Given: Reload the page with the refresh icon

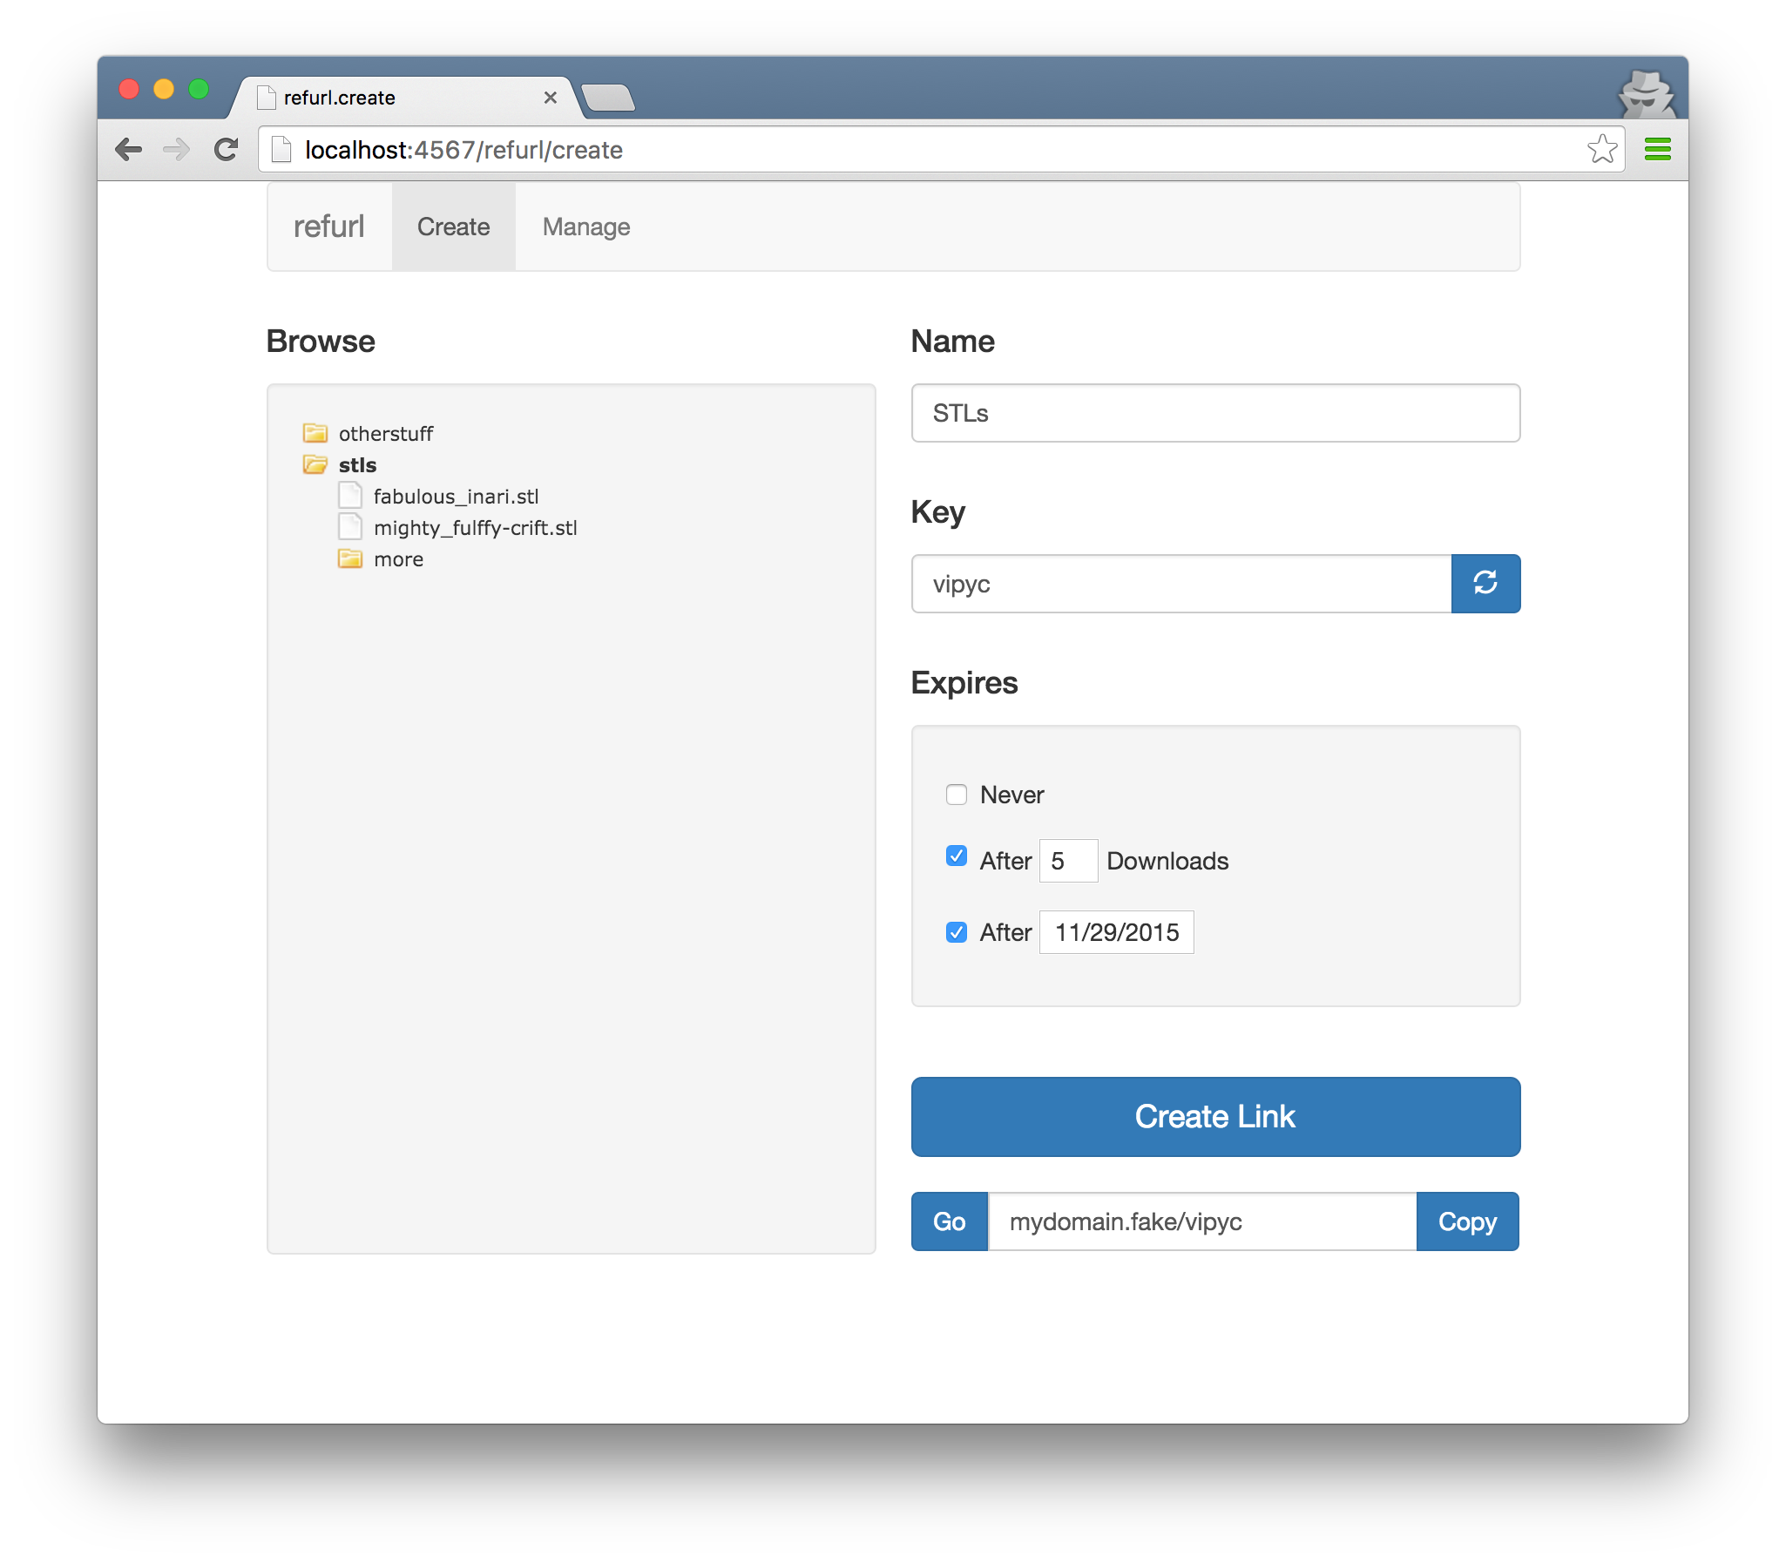Looking at the screenshot, I should coord(227,150).
